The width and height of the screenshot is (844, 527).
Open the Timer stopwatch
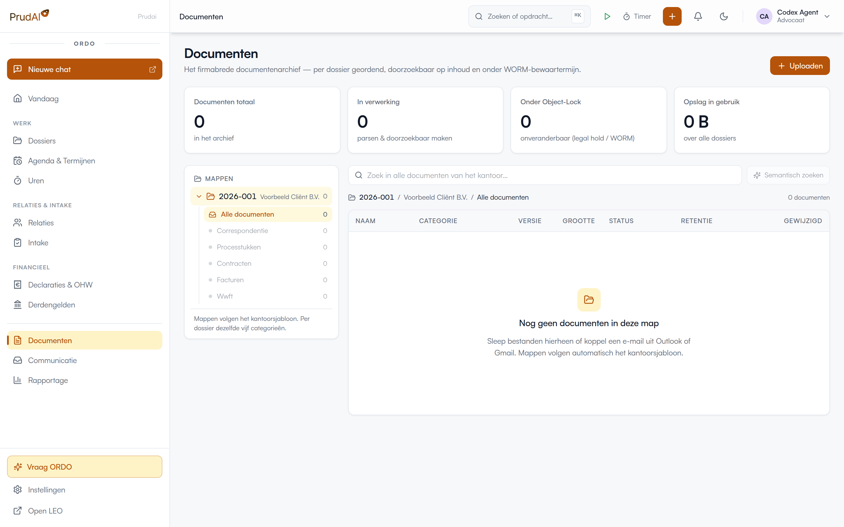pyautogui.click(x=637, y=16)
